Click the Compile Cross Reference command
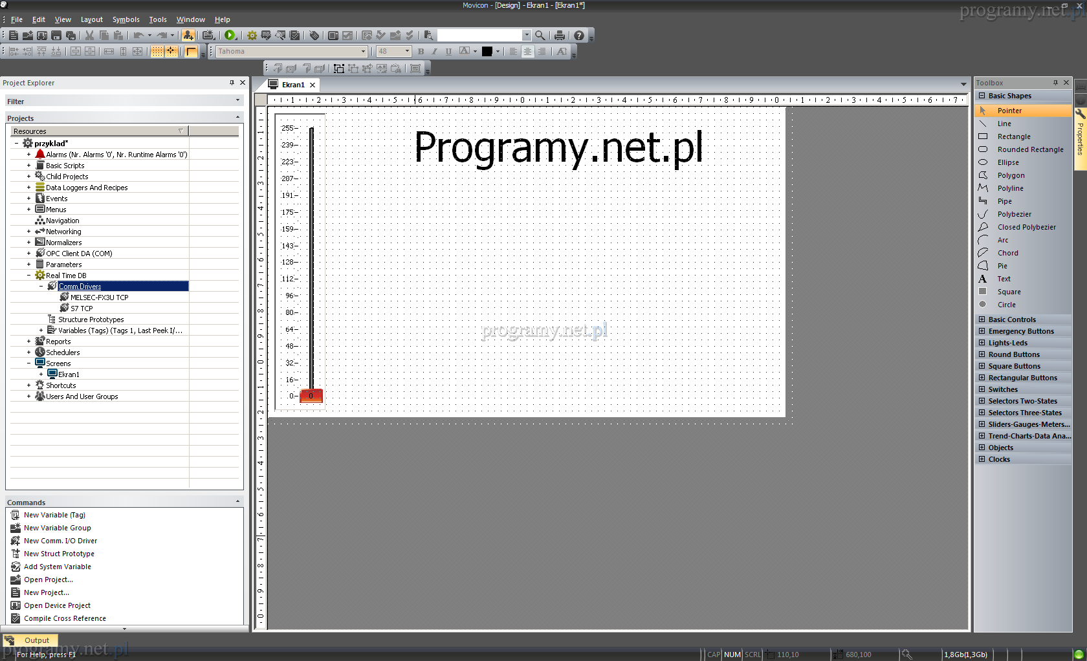This screenshot has width=1087, height=661. (65, 618)
